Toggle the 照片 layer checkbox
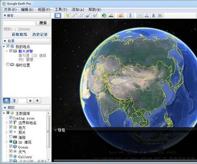 coord(11,132)
